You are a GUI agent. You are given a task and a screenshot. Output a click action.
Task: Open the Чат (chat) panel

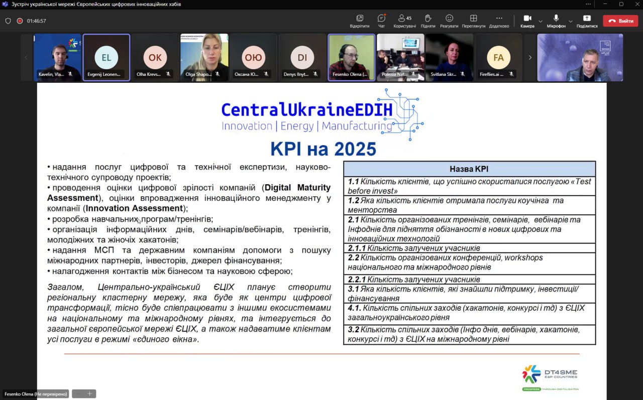381,21
